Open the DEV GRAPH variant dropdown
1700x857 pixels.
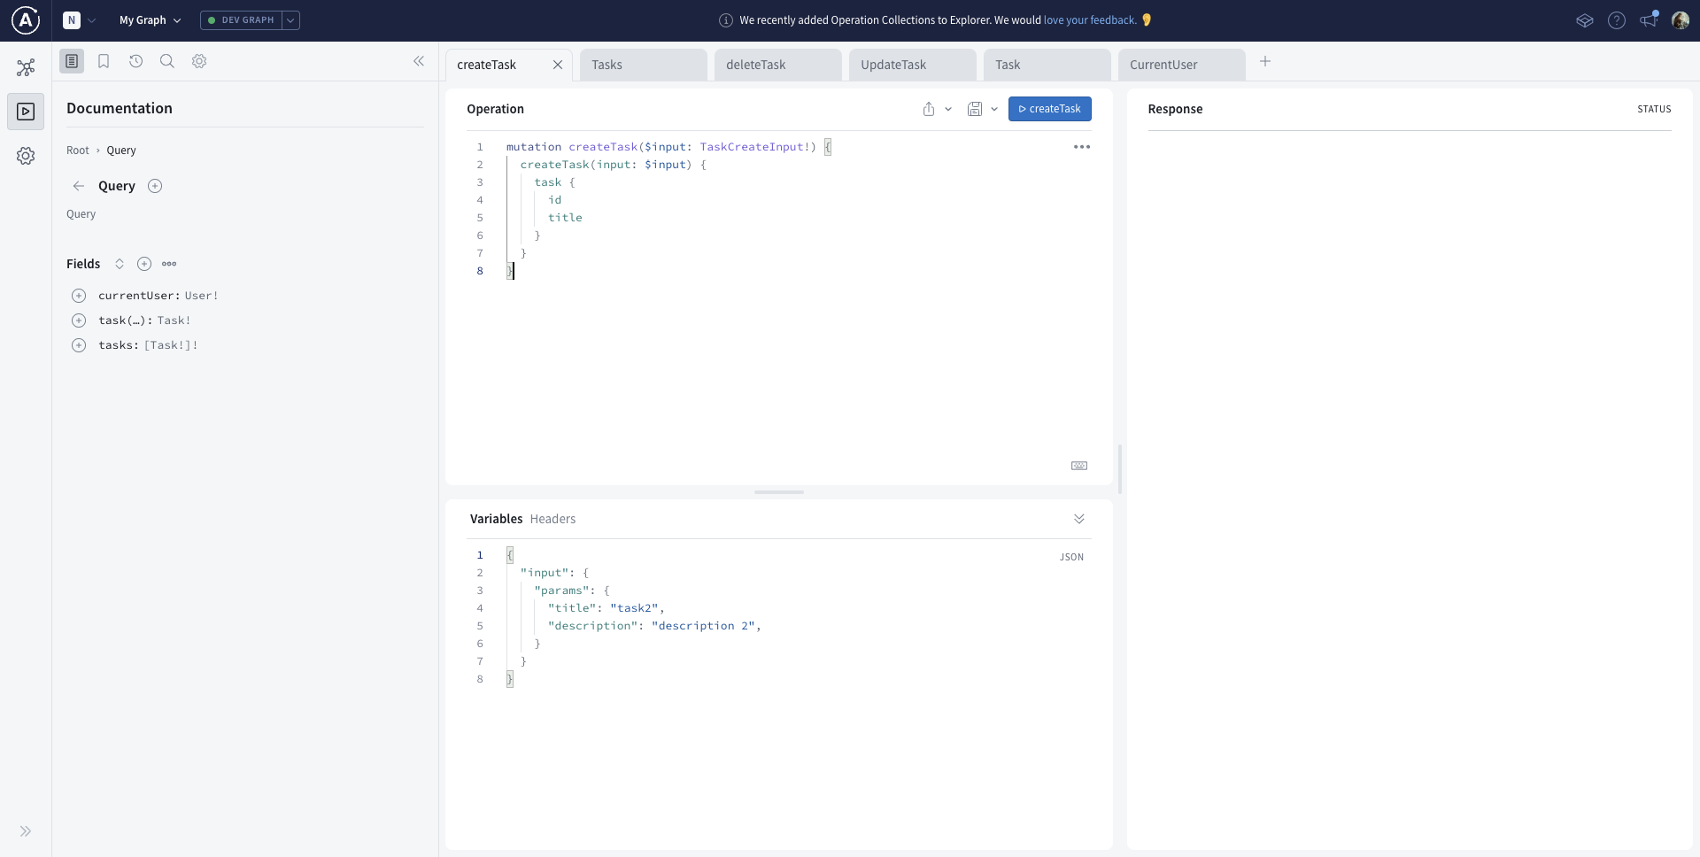coord(290,19)
